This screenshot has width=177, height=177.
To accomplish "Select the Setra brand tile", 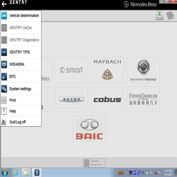I will point(71,99).
